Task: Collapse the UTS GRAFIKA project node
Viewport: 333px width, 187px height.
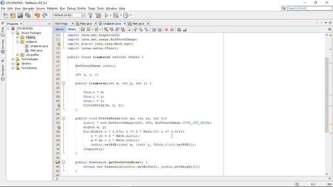Action: click(8, 29)
